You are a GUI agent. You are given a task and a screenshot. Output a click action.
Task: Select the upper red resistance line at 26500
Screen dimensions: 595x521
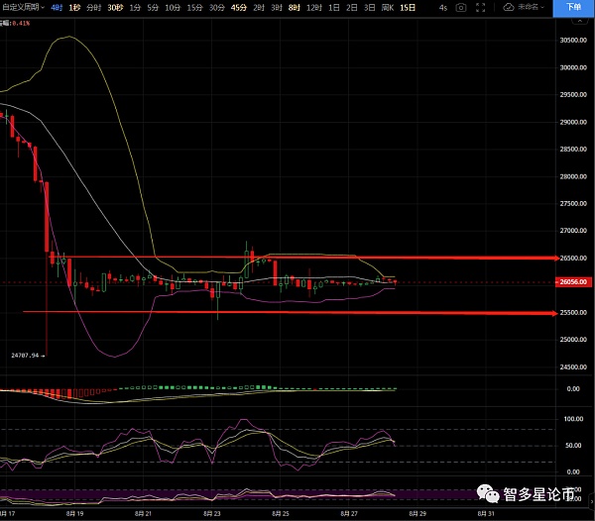coord(297,258)
